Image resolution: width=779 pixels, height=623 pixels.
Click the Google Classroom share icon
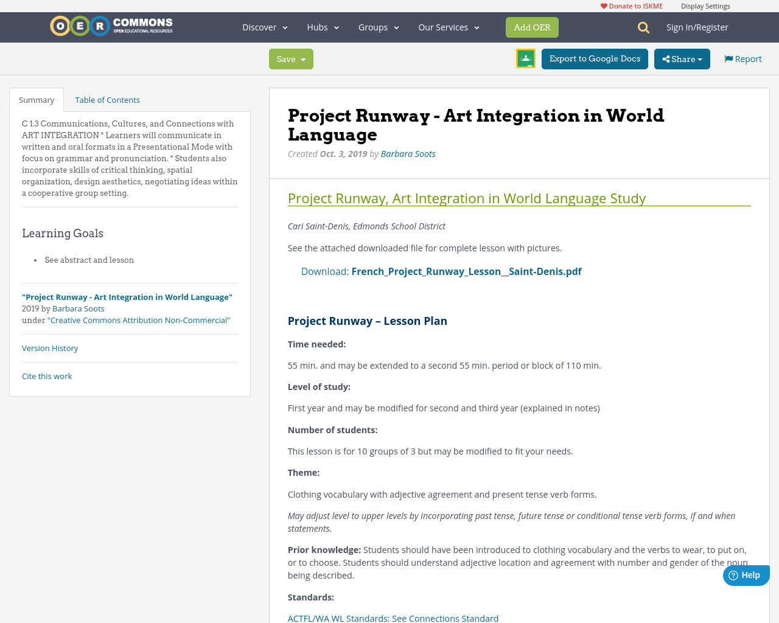tap(525, 58)
